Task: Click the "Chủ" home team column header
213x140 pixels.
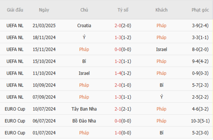Action: click(x=84, y=10)
